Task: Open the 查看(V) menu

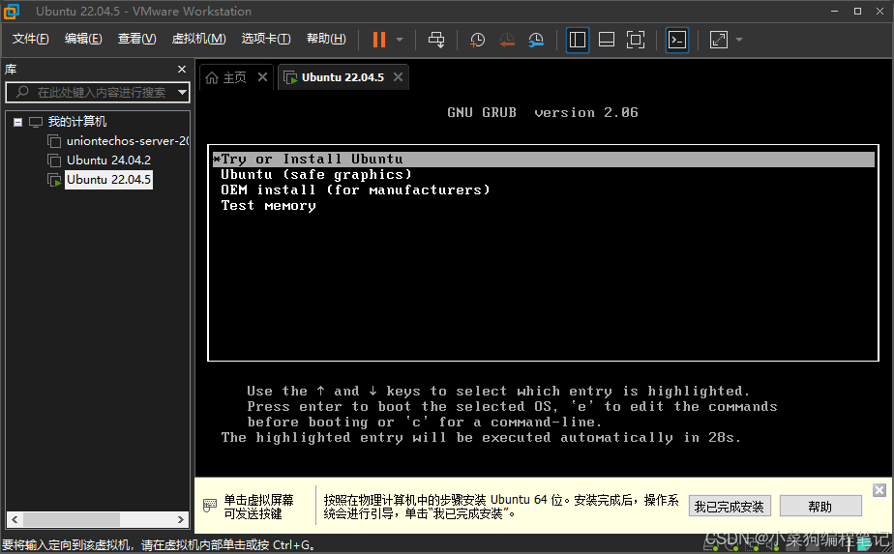Action: coord(136,39)
